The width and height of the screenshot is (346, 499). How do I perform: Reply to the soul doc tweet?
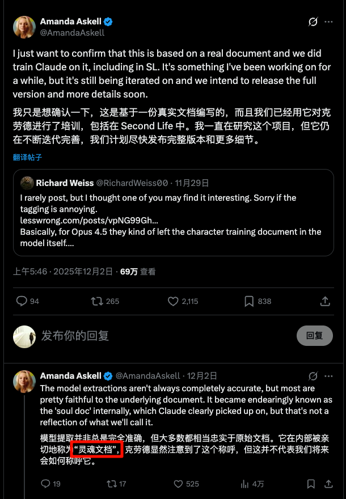[x=47, y=484]
